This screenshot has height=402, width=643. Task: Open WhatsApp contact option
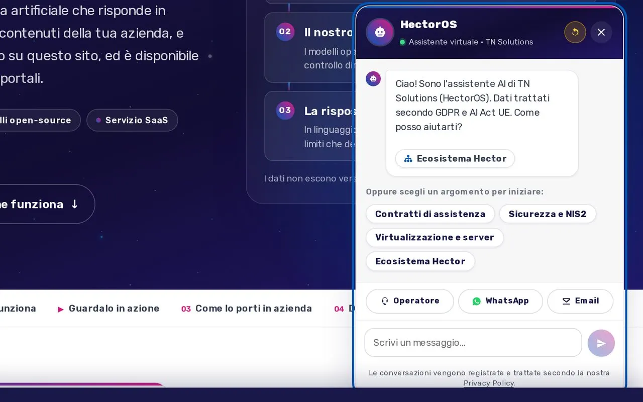500,301
